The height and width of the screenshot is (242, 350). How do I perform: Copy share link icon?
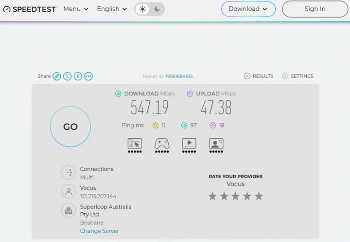click(57, 76)
